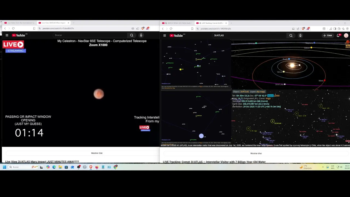Start voice search in left YouTube window
350x197 pixels.
[x=141, y=35]
